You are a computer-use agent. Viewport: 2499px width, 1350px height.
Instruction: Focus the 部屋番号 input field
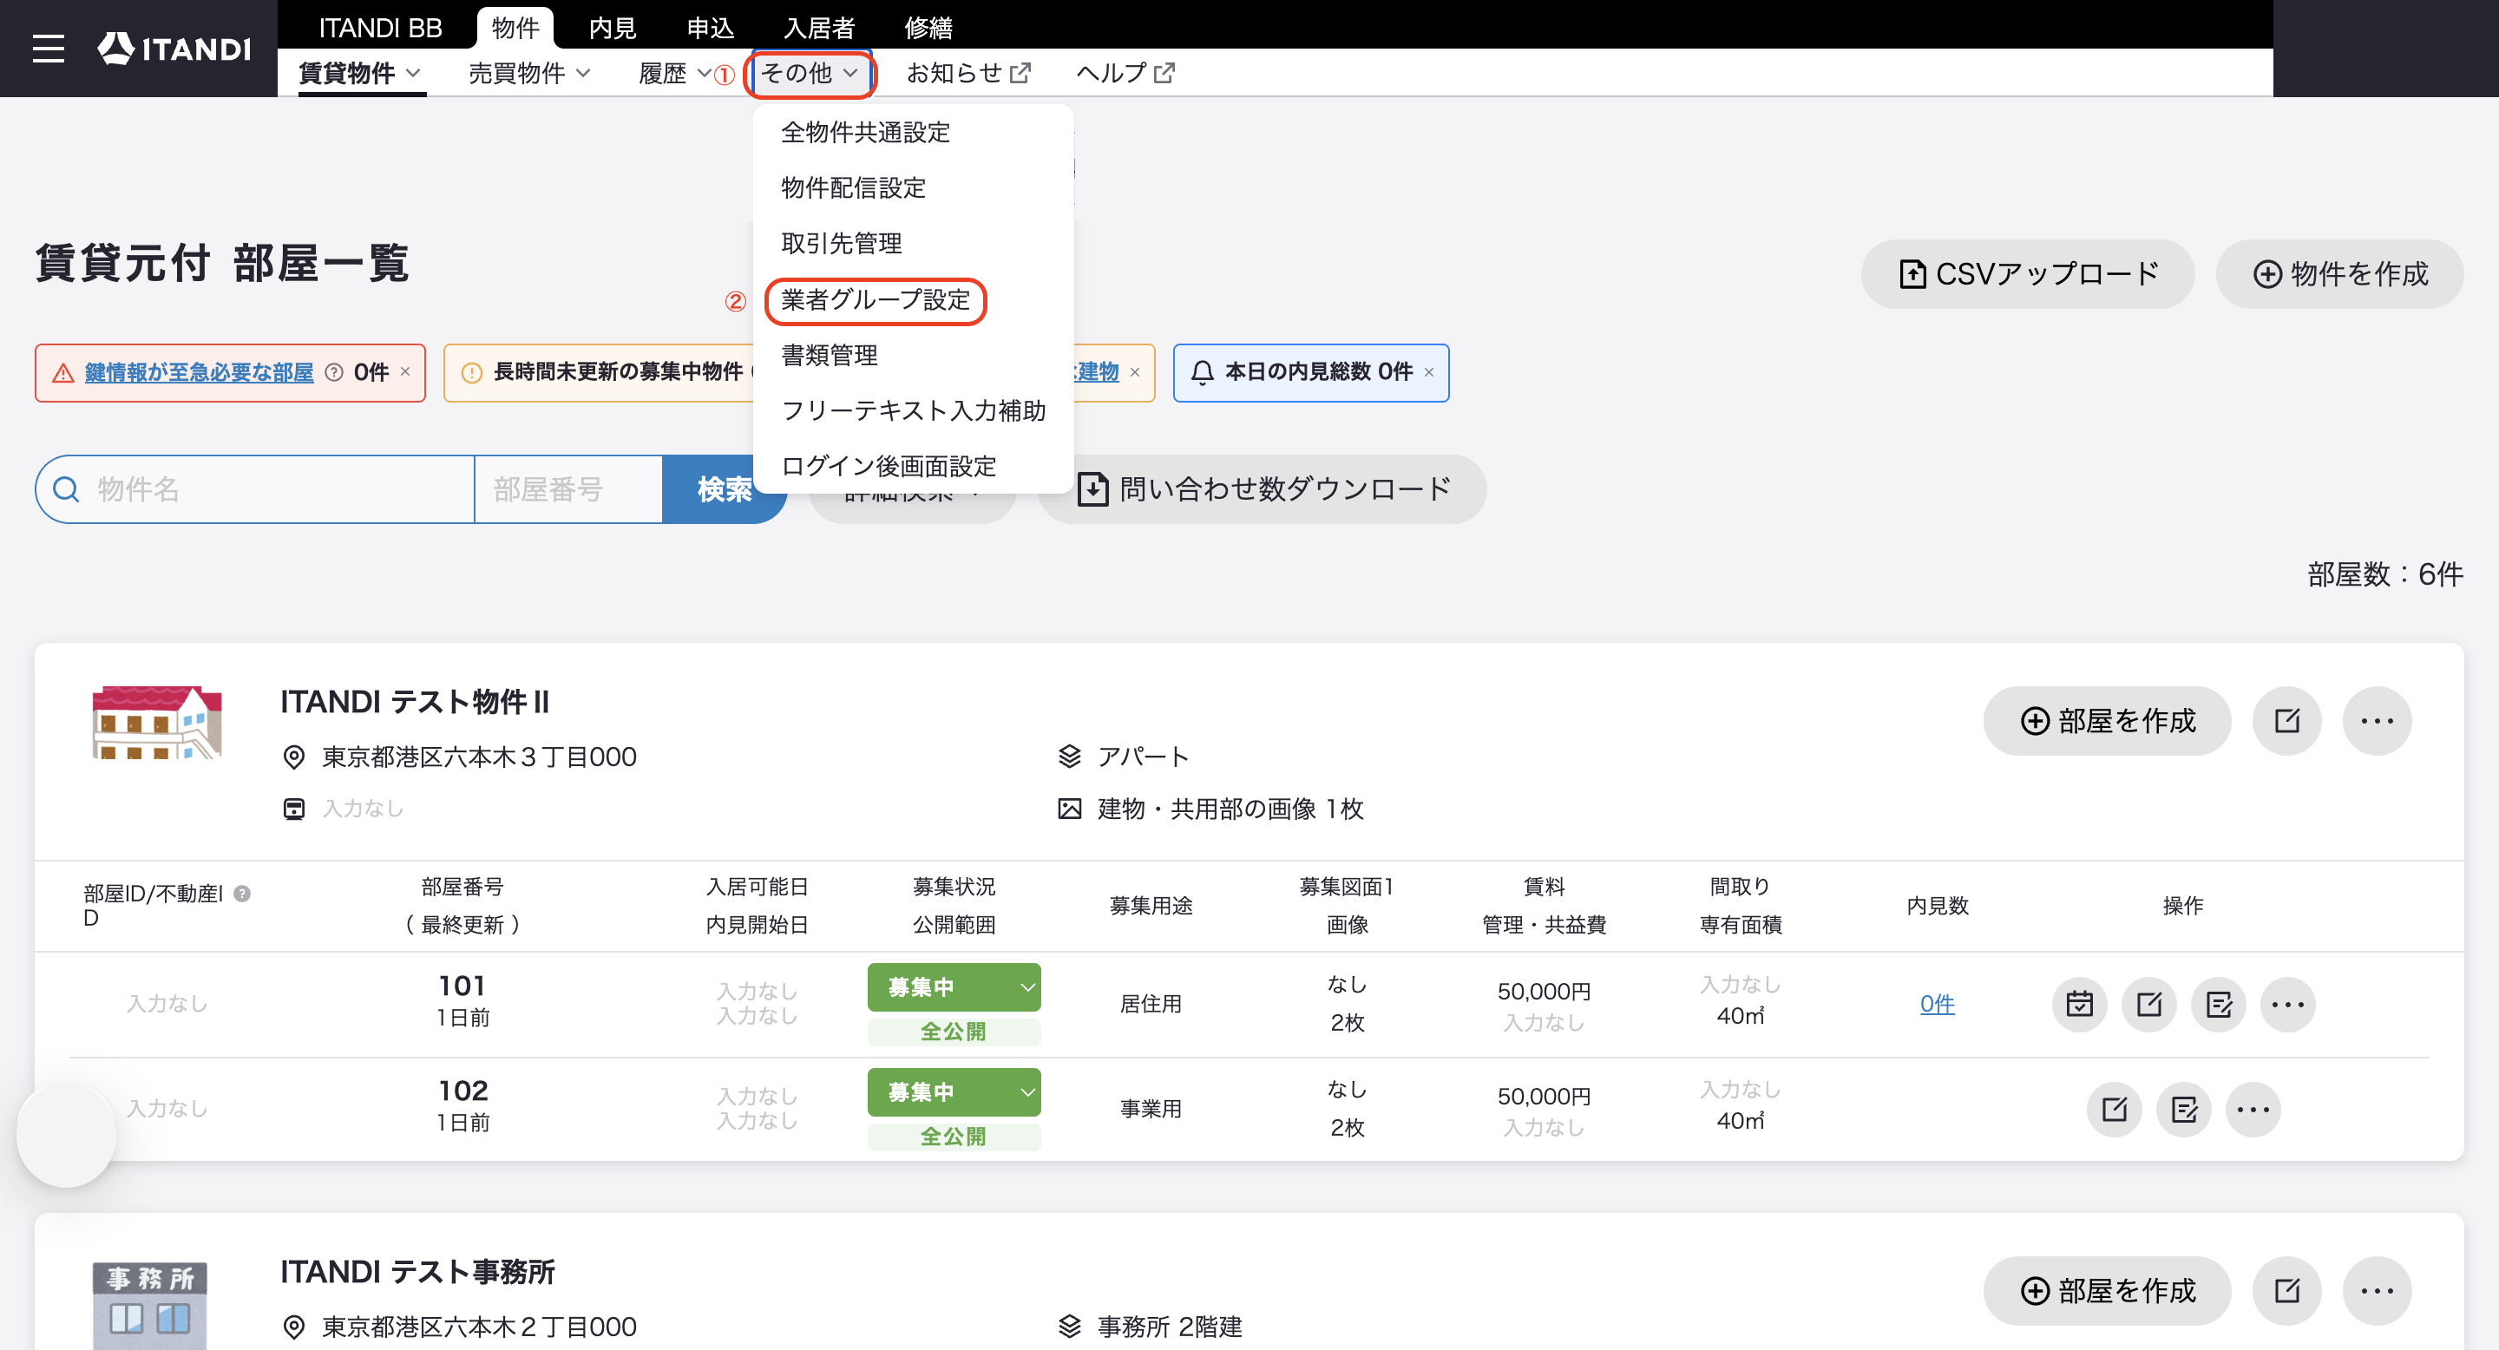click(x=568, y=488)
